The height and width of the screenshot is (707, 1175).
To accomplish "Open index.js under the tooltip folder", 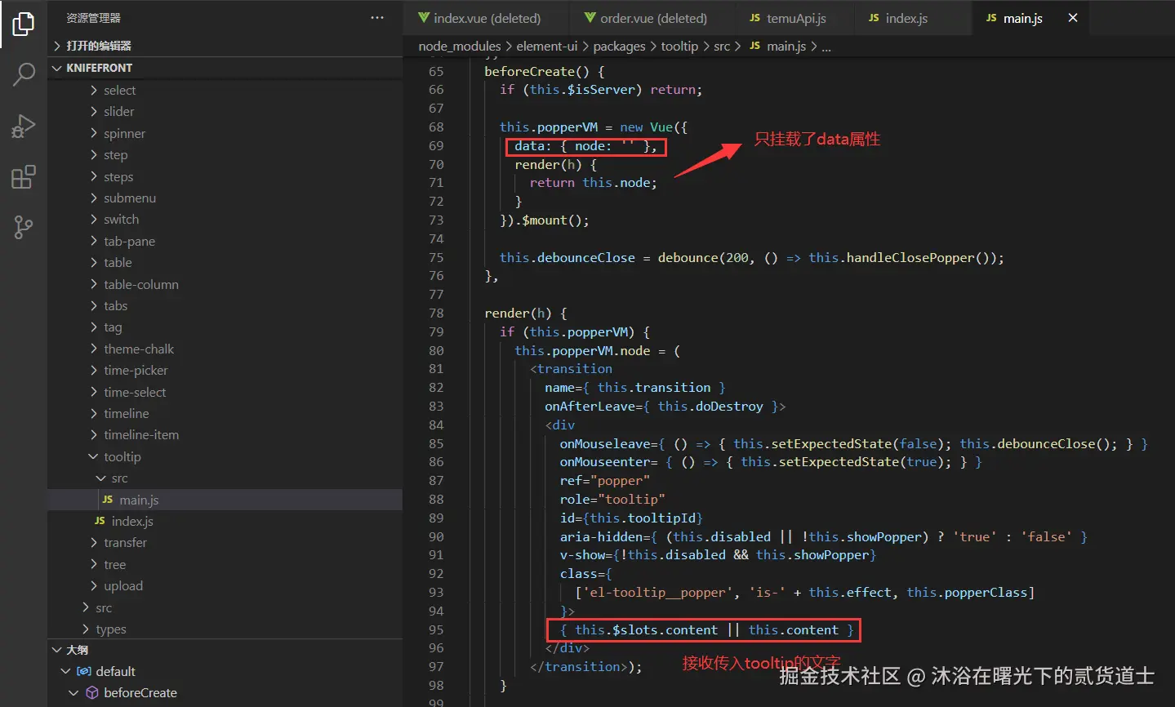I will [x=225, y=521].
